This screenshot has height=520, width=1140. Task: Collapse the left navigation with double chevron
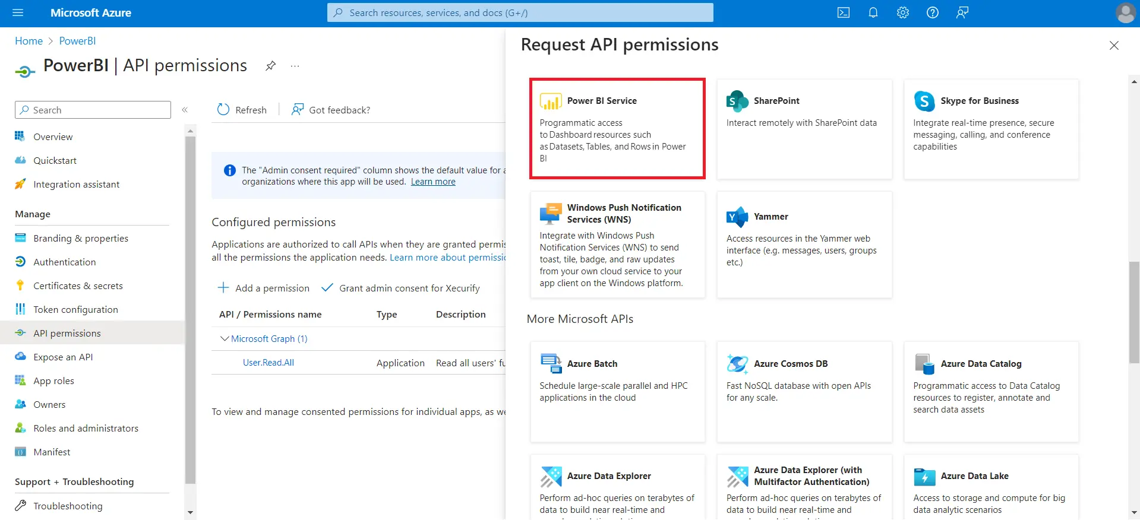pos(185,110)
